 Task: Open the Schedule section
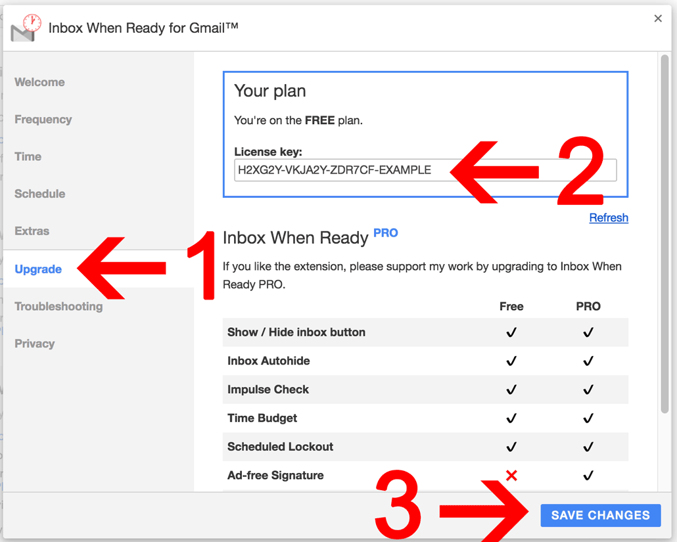pyautogui.click(x=39, y=193)
